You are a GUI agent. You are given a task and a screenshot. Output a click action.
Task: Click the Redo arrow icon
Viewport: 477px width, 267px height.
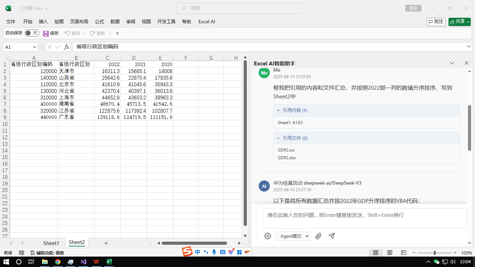[x=92, y=33]
